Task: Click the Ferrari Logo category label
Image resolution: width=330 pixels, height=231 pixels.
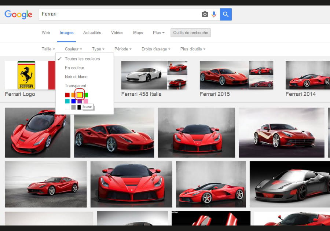Action: 20,94
